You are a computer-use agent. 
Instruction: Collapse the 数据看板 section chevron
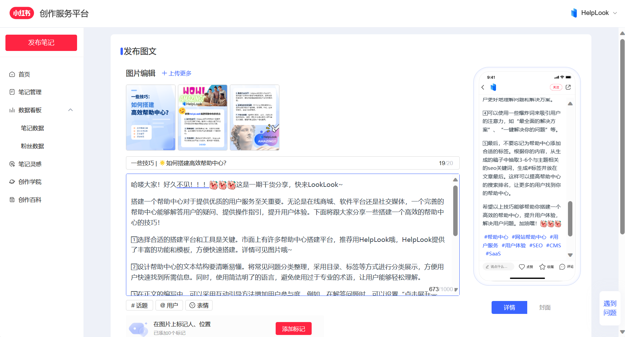[x=71, y=110]
